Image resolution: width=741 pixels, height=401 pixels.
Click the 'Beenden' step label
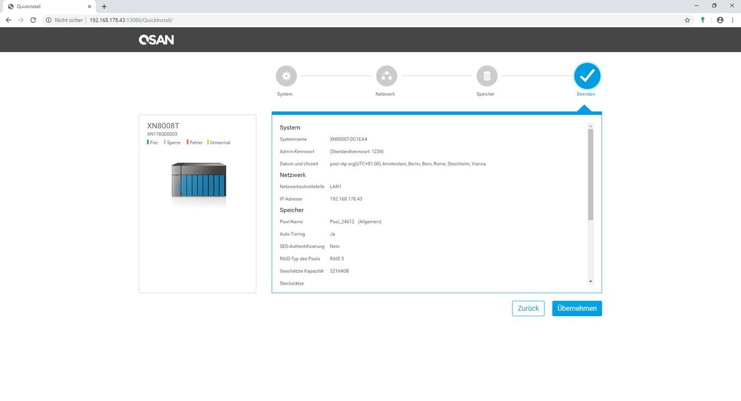(586, 94)
